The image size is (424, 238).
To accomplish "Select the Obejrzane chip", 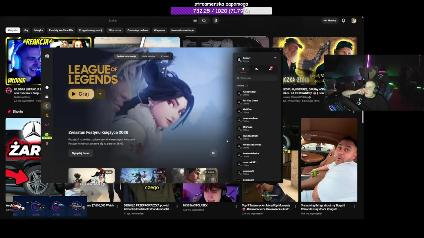I will point(160,30).
